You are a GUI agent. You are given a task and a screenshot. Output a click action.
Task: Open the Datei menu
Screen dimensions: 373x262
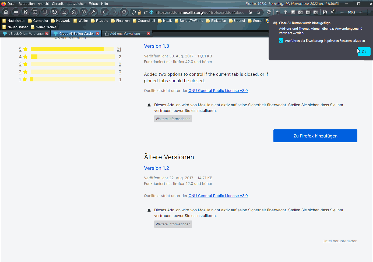[x=11, y=4]
